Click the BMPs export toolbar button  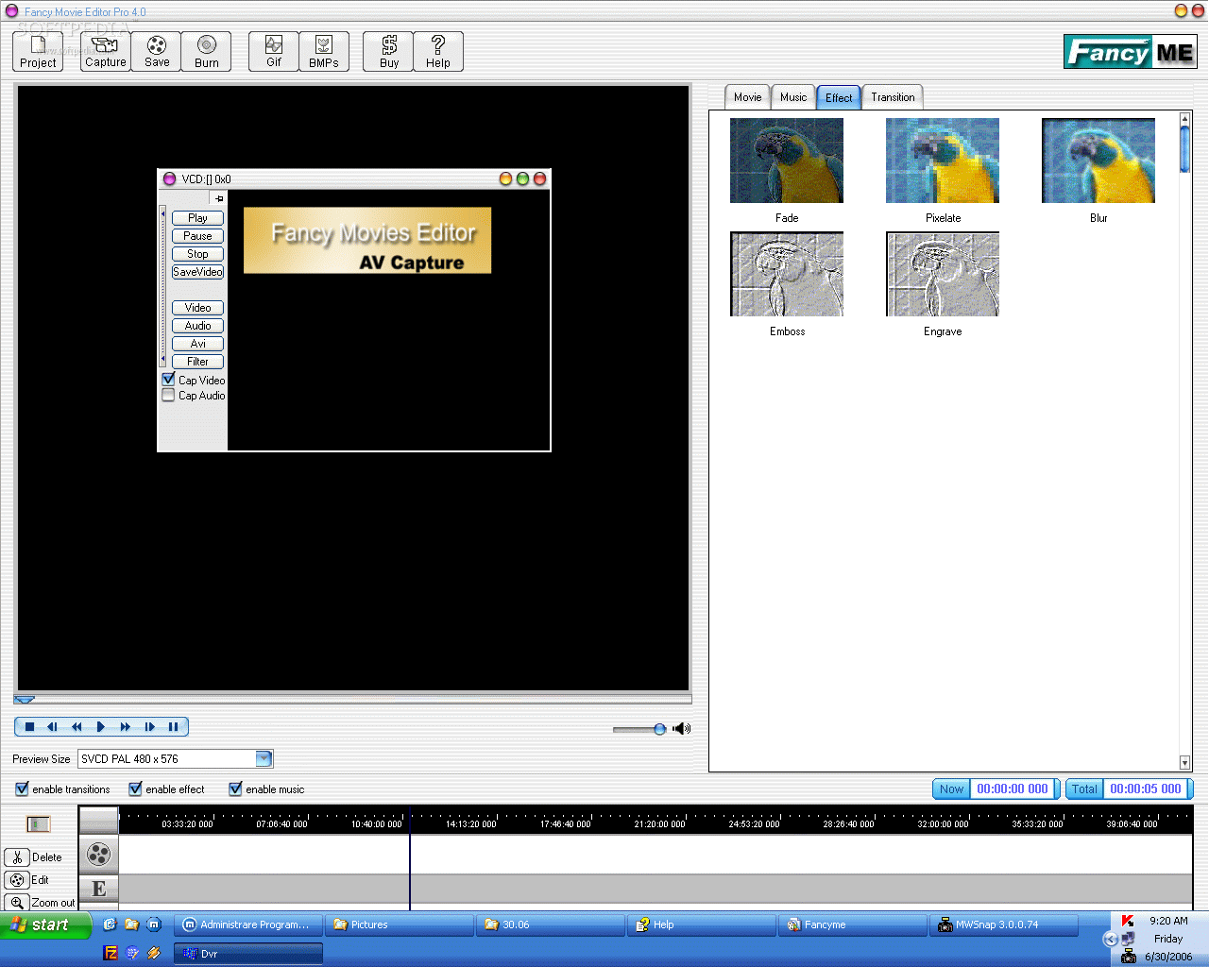pyautogui.click(x=324, y=52)
